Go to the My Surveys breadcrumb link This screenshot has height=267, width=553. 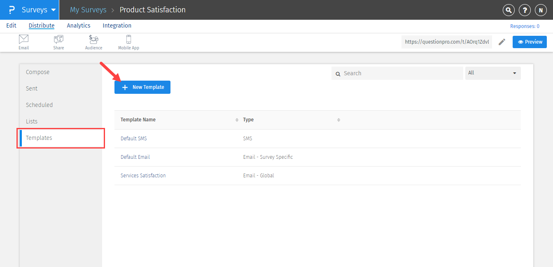point(88,10)
